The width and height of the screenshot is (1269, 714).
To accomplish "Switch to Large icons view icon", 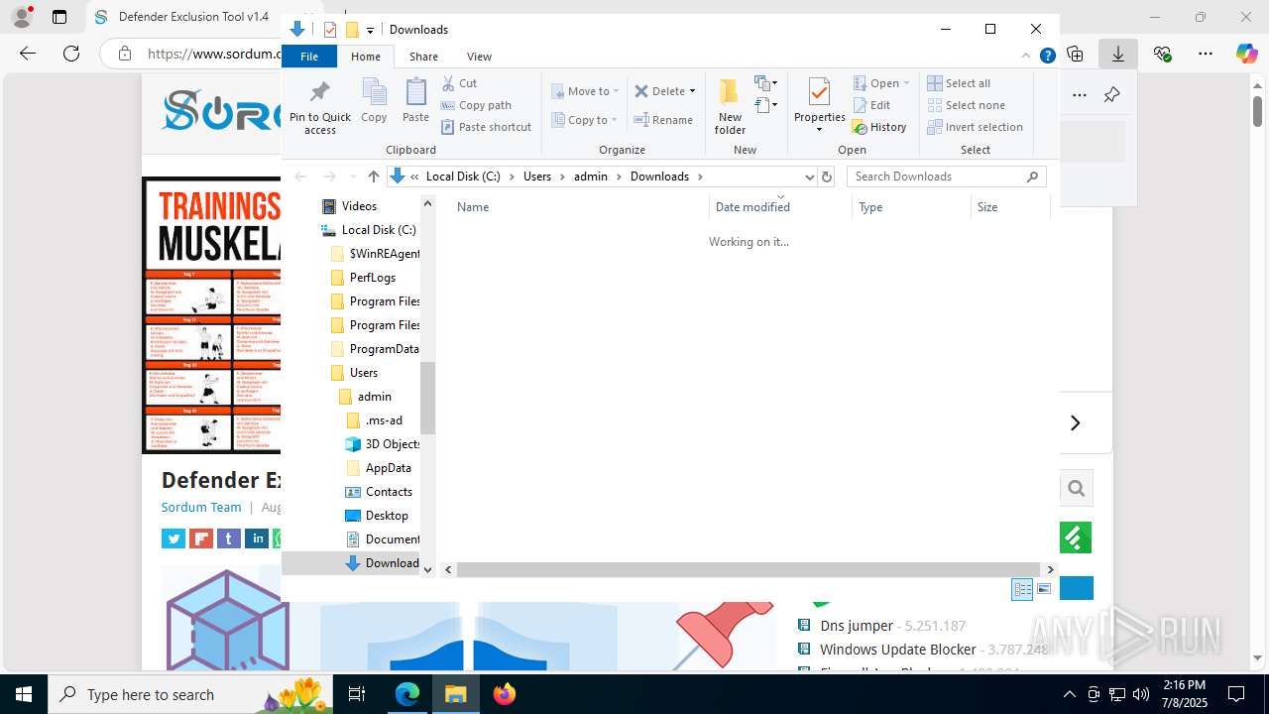I will pyautogui.click(x=1044, y=589).
